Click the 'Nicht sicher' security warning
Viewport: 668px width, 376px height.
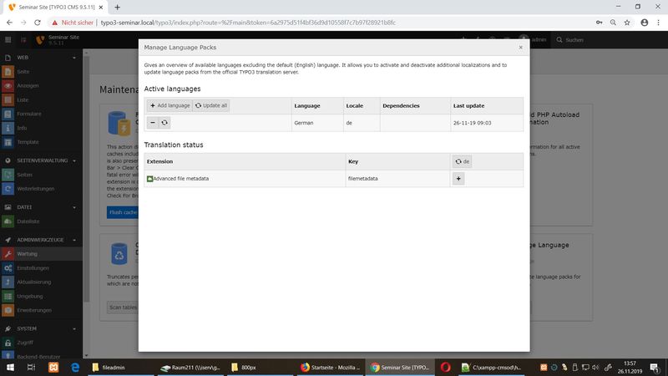pyautogui.click(x=73, y=23)
